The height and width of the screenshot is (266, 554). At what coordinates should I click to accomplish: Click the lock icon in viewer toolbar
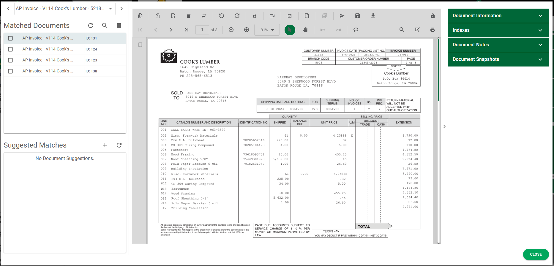433,16
